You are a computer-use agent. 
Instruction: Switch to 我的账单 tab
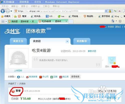pos(82,41)
